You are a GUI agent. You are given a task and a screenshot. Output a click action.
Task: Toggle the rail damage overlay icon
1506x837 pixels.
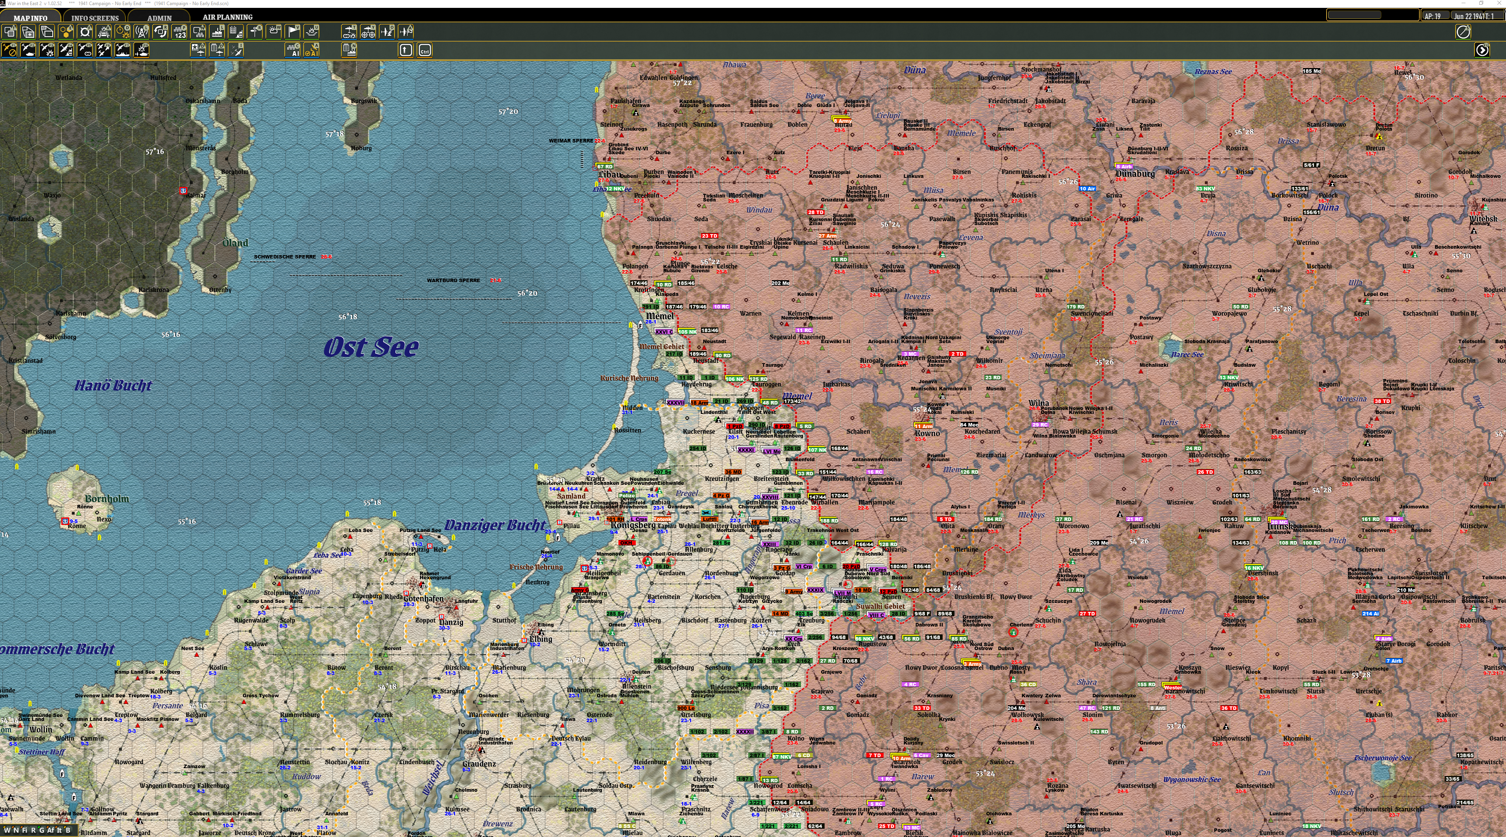point(104,31)
